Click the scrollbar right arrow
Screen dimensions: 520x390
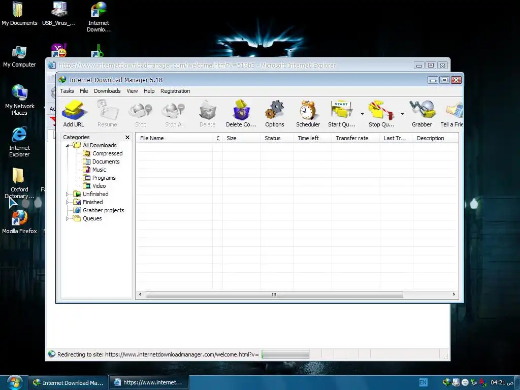pos(454,295)
